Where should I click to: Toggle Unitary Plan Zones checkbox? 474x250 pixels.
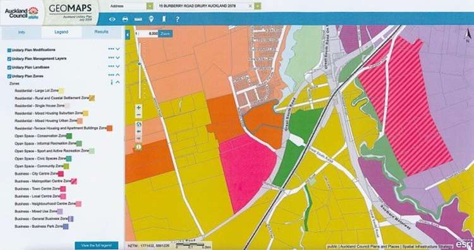click(9, 76)
